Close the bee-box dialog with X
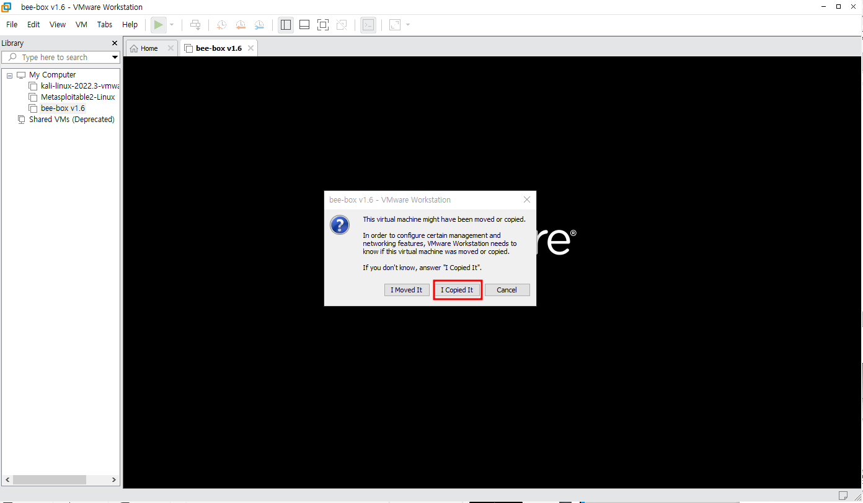Screen dimensions: 863x503 tap(526, 200)
